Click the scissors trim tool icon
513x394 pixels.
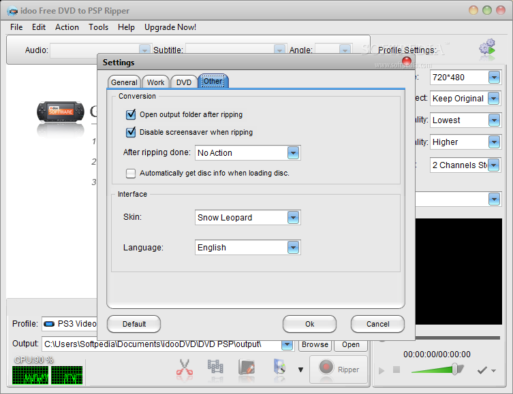tap(185, 367)
